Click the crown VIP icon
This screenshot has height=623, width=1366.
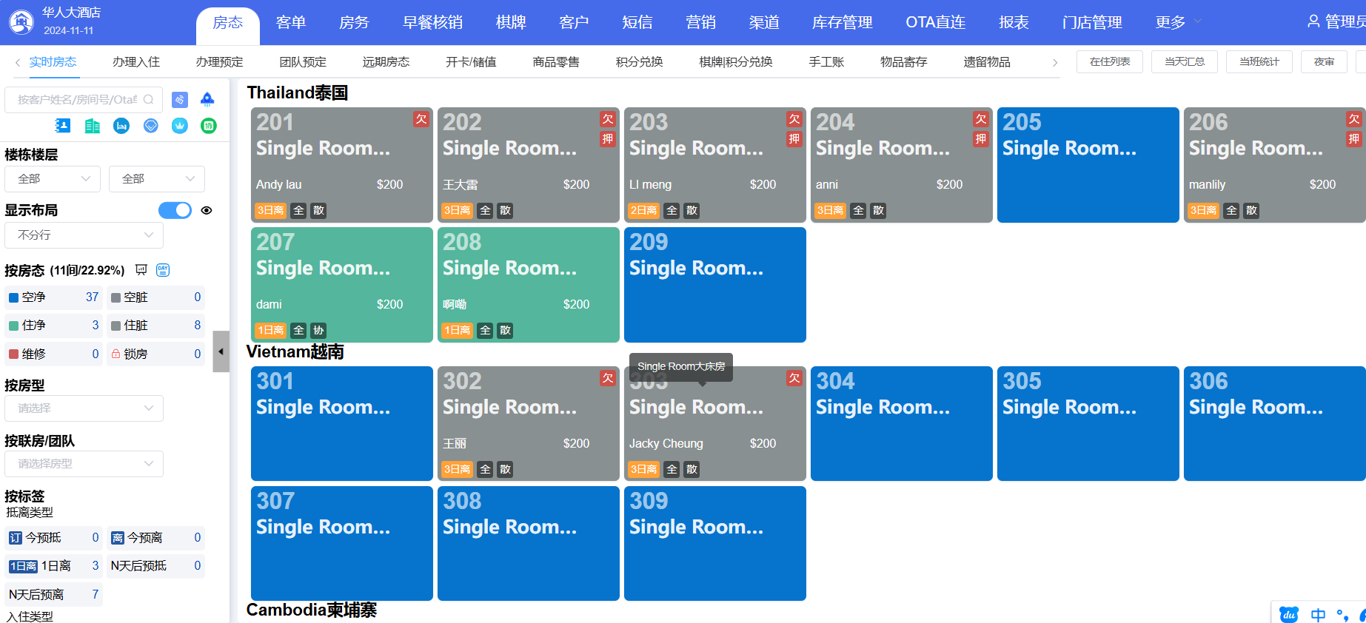coord(180,126)
